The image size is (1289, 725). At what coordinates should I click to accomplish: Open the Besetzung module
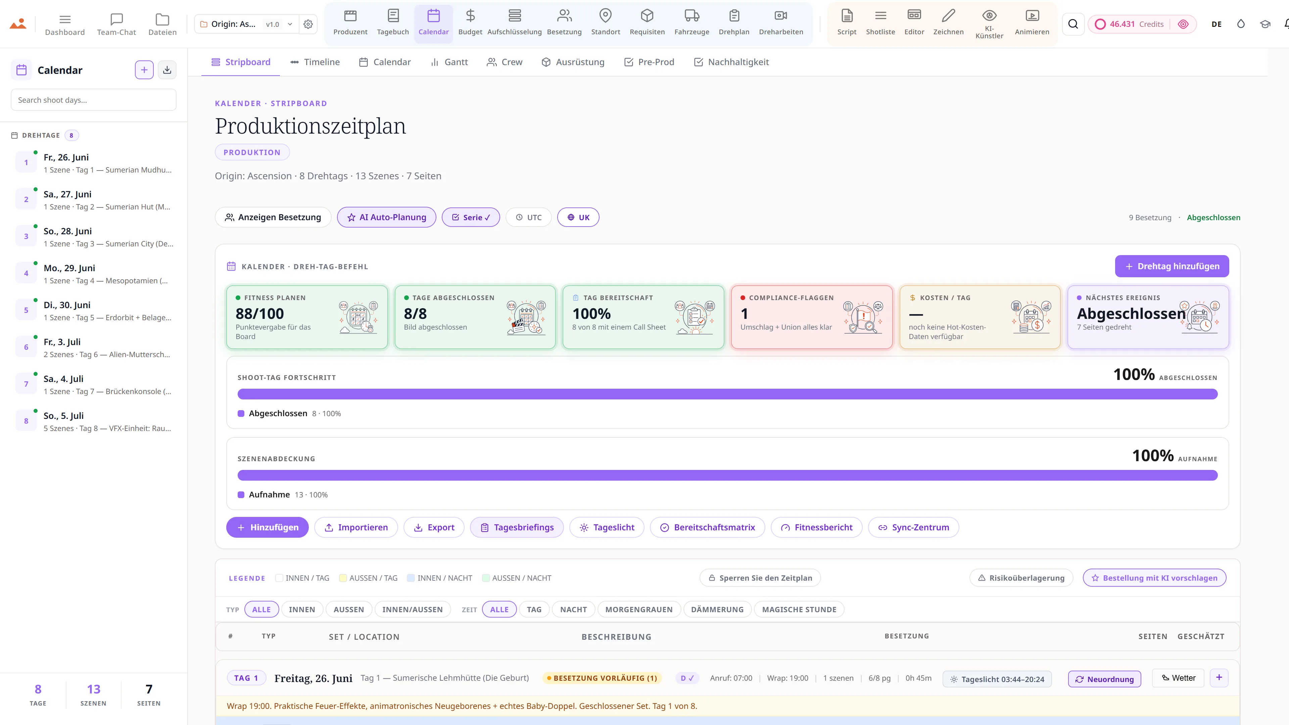564,23
